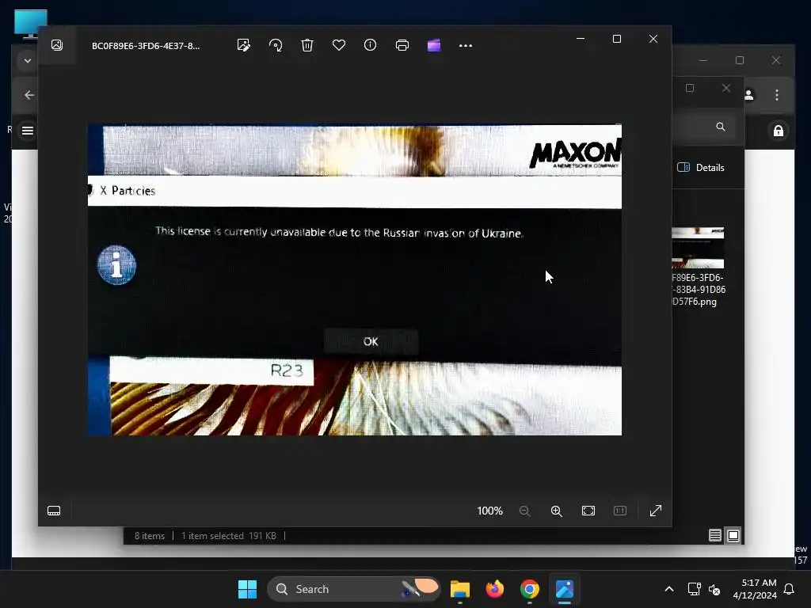Launch Firefox from the taskbar

coord(495,589)
